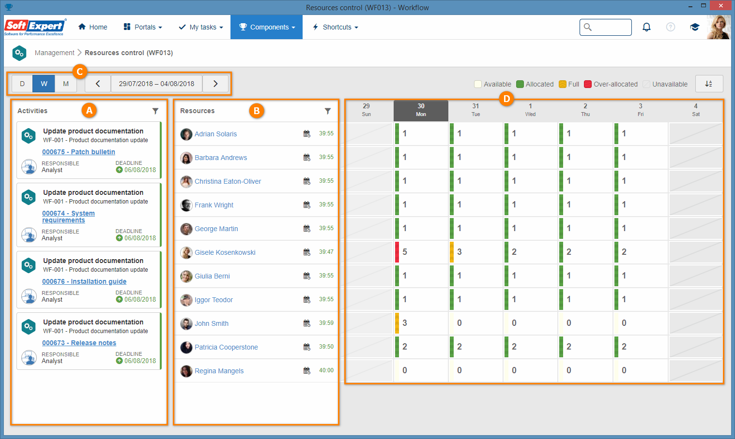Viewport: 735px width, 439px height.
Task: Open the calendar icon for Barbara Andrews
Action: tap(307, 157)
